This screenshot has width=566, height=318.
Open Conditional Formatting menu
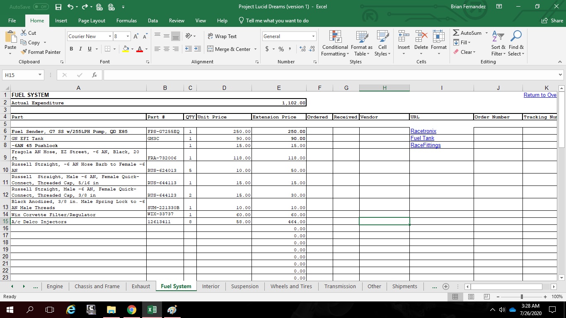[x=335, y=43]
